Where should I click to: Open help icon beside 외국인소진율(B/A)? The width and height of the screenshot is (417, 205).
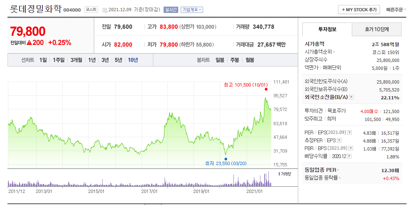click(351, 97)
